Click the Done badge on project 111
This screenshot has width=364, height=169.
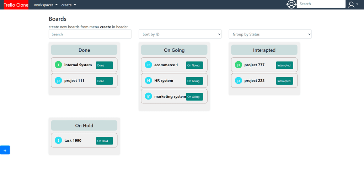105,81
